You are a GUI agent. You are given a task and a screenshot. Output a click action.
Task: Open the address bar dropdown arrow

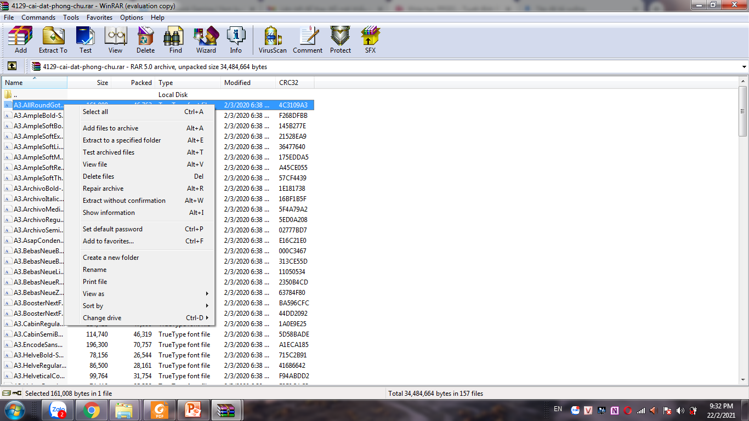tap(744, 67)
